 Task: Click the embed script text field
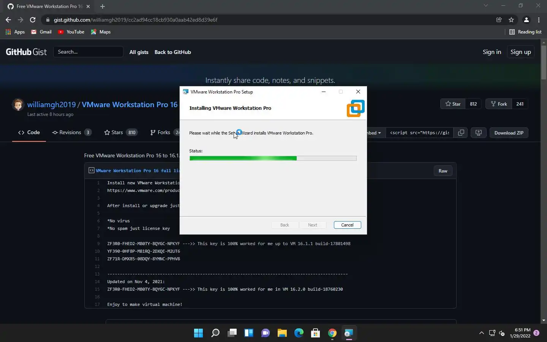coord(419,133)
